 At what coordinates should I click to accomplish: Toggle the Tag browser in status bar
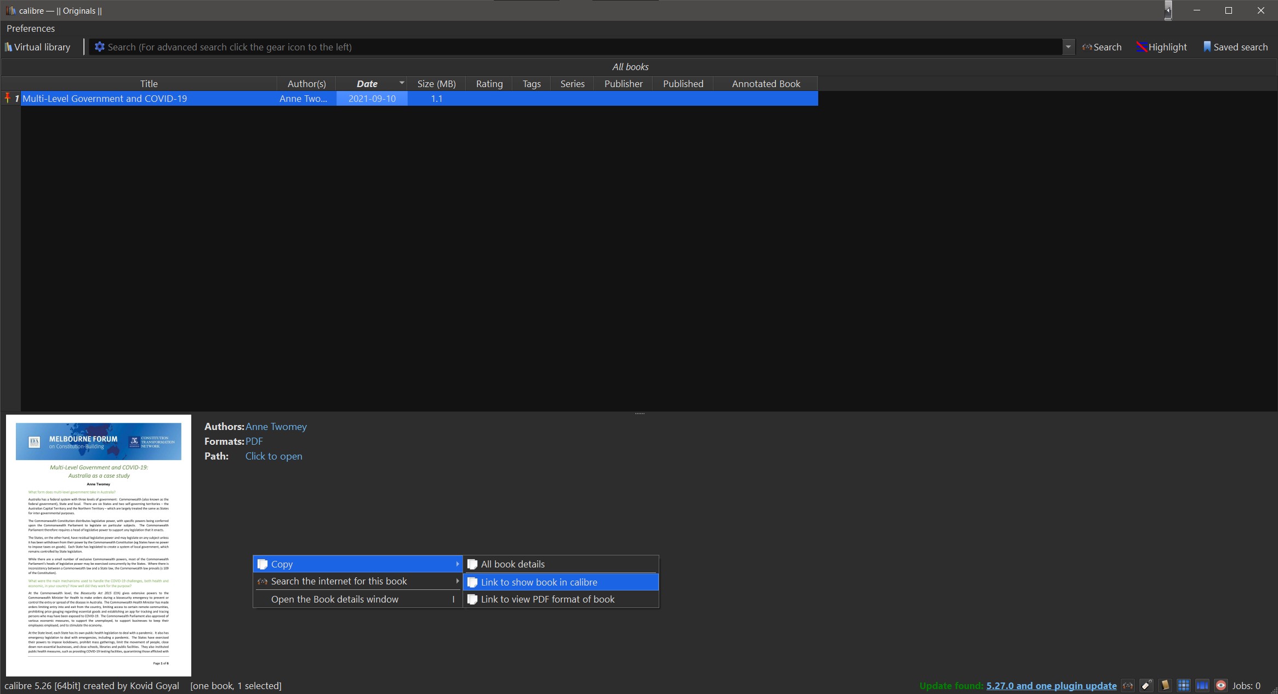point(1146,686)
